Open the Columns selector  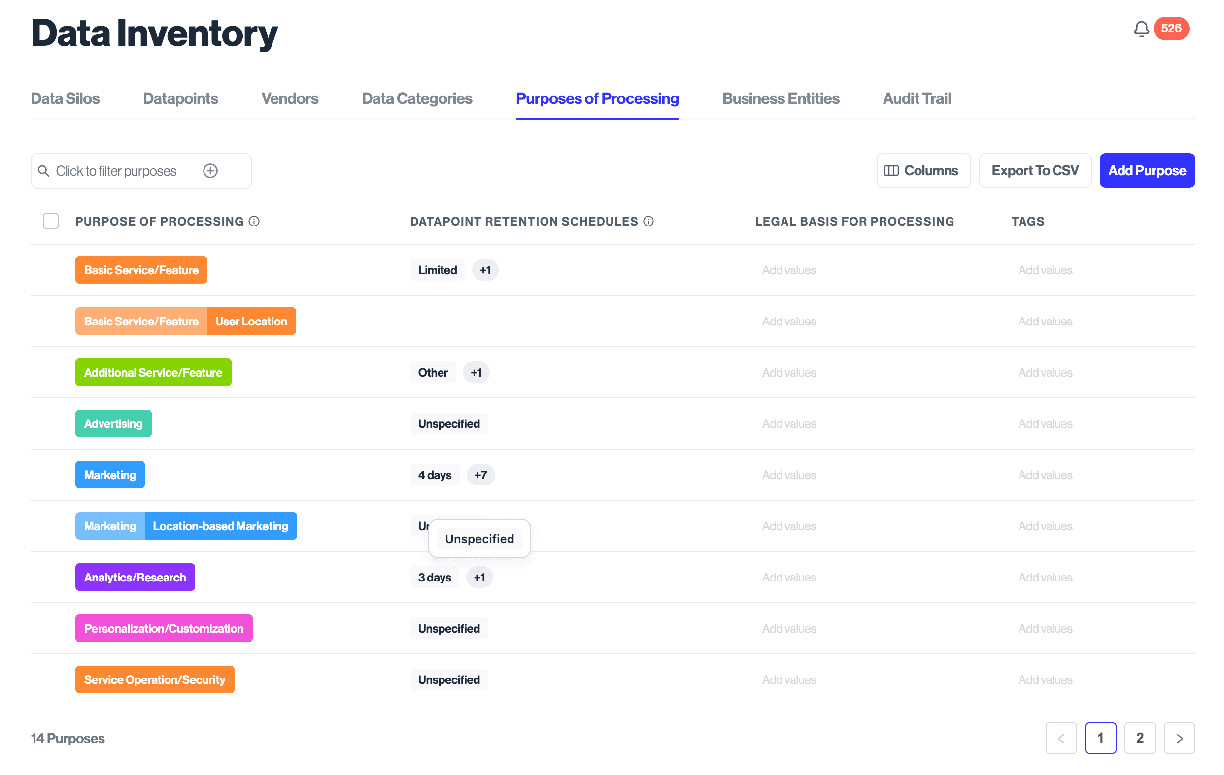[922, 171]
